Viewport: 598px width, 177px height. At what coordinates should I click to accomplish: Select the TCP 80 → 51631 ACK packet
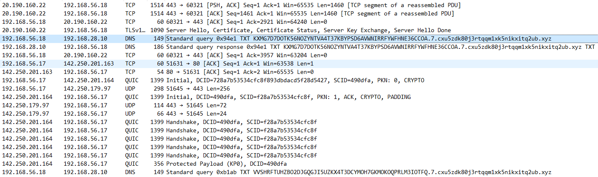299,72
